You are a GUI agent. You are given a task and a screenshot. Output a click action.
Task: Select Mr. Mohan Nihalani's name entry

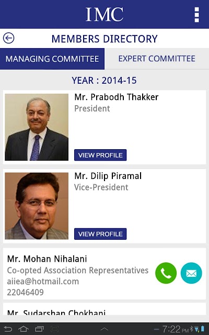coord(47,259)
